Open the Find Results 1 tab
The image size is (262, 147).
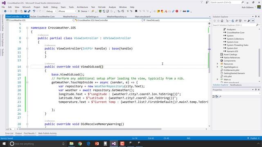tap(30, 134)
